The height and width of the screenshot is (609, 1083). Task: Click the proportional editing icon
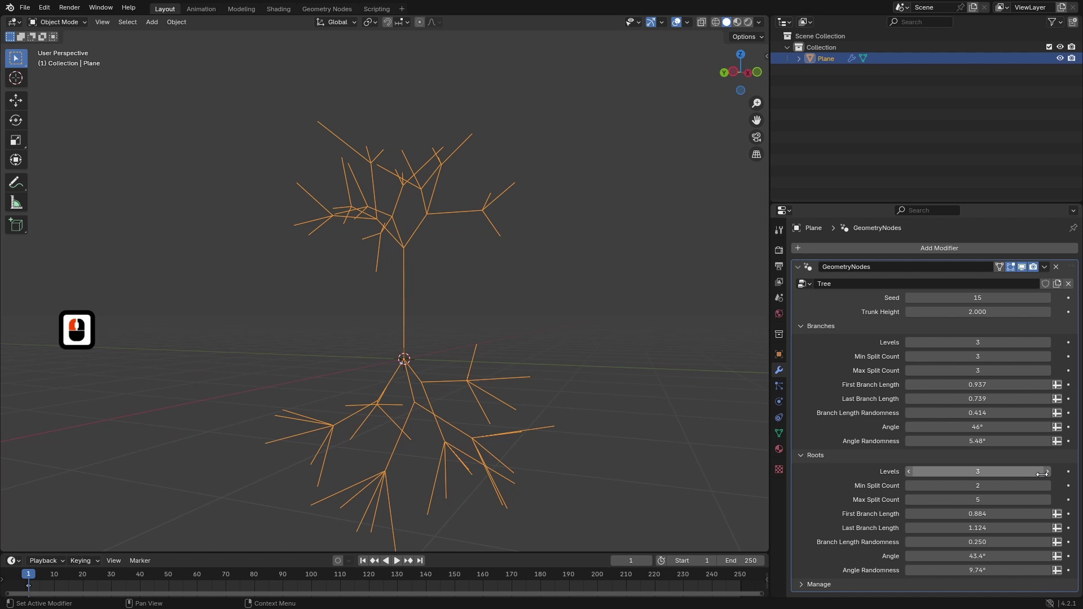click(x=420, y=22)
